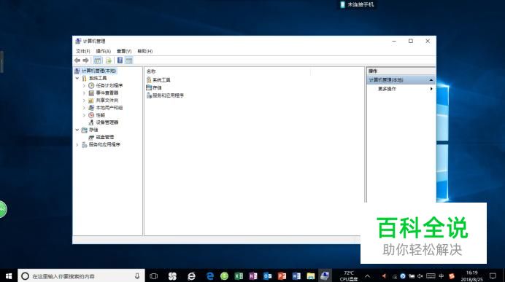Expand the 本地用户和组 tree node

click(x=84, y=108)
